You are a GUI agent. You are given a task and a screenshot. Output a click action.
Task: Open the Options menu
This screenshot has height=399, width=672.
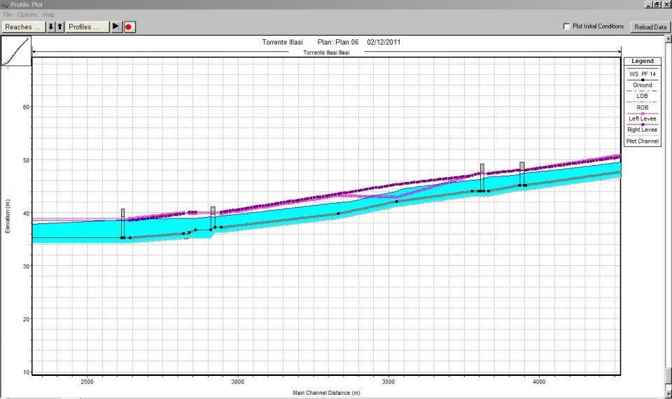pos(27,15)
